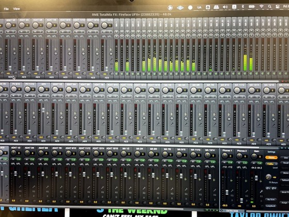
Task: Open Dynamics (D) on top-row ADAT 5/6 channel
Action: [x=42, y=68]
